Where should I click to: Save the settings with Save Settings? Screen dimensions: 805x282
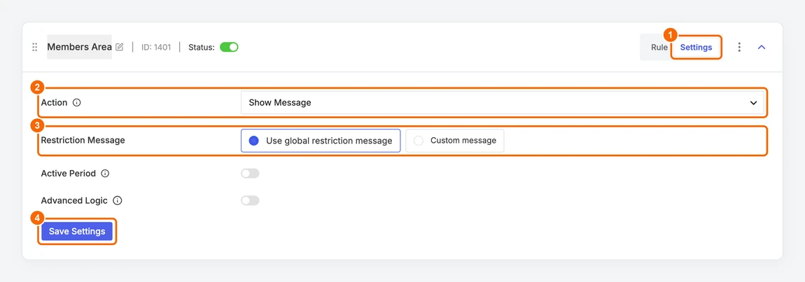(x=77, y=232)
